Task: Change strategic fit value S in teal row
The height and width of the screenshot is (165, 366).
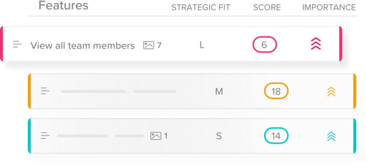Action: (x=219, y=136)
